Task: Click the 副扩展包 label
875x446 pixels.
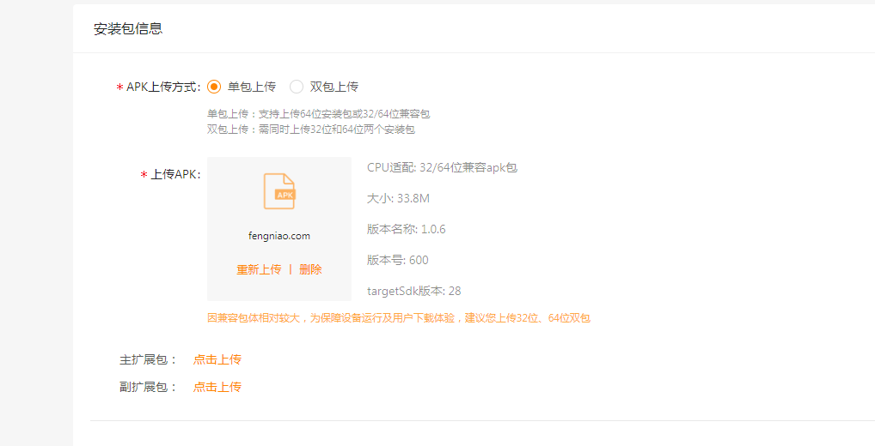Action: coord(148,387)
